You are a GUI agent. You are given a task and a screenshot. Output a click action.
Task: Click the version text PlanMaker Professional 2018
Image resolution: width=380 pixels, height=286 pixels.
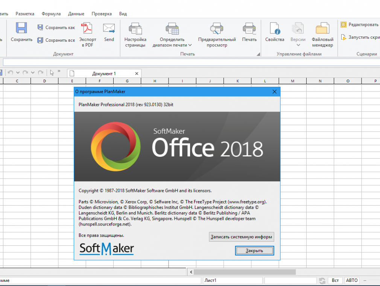(x=126, y=104)
